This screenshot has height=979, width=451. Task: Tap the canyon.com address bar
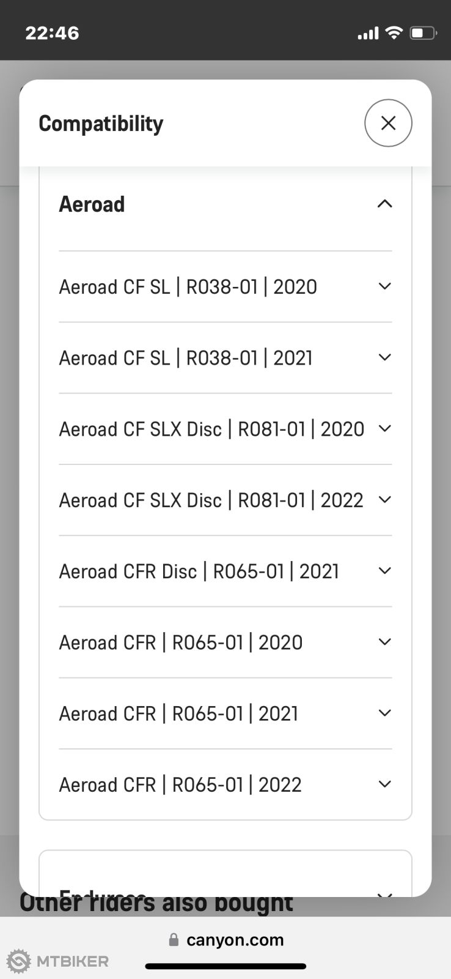[x=235, y=940]
